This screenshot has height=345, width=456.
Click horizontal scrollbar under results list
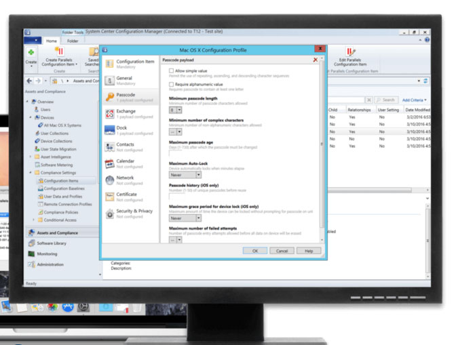(x=370, y=190)
